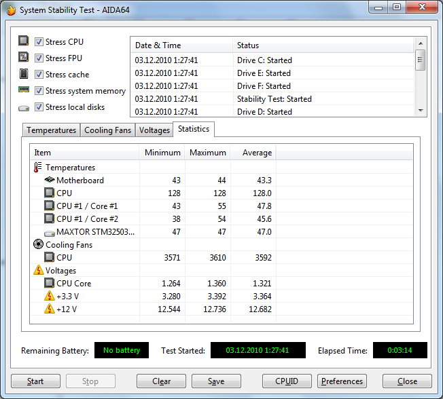Maximize the System Stability Test window
This screenshot has height=399, width=443.
[x=397, y=7]
